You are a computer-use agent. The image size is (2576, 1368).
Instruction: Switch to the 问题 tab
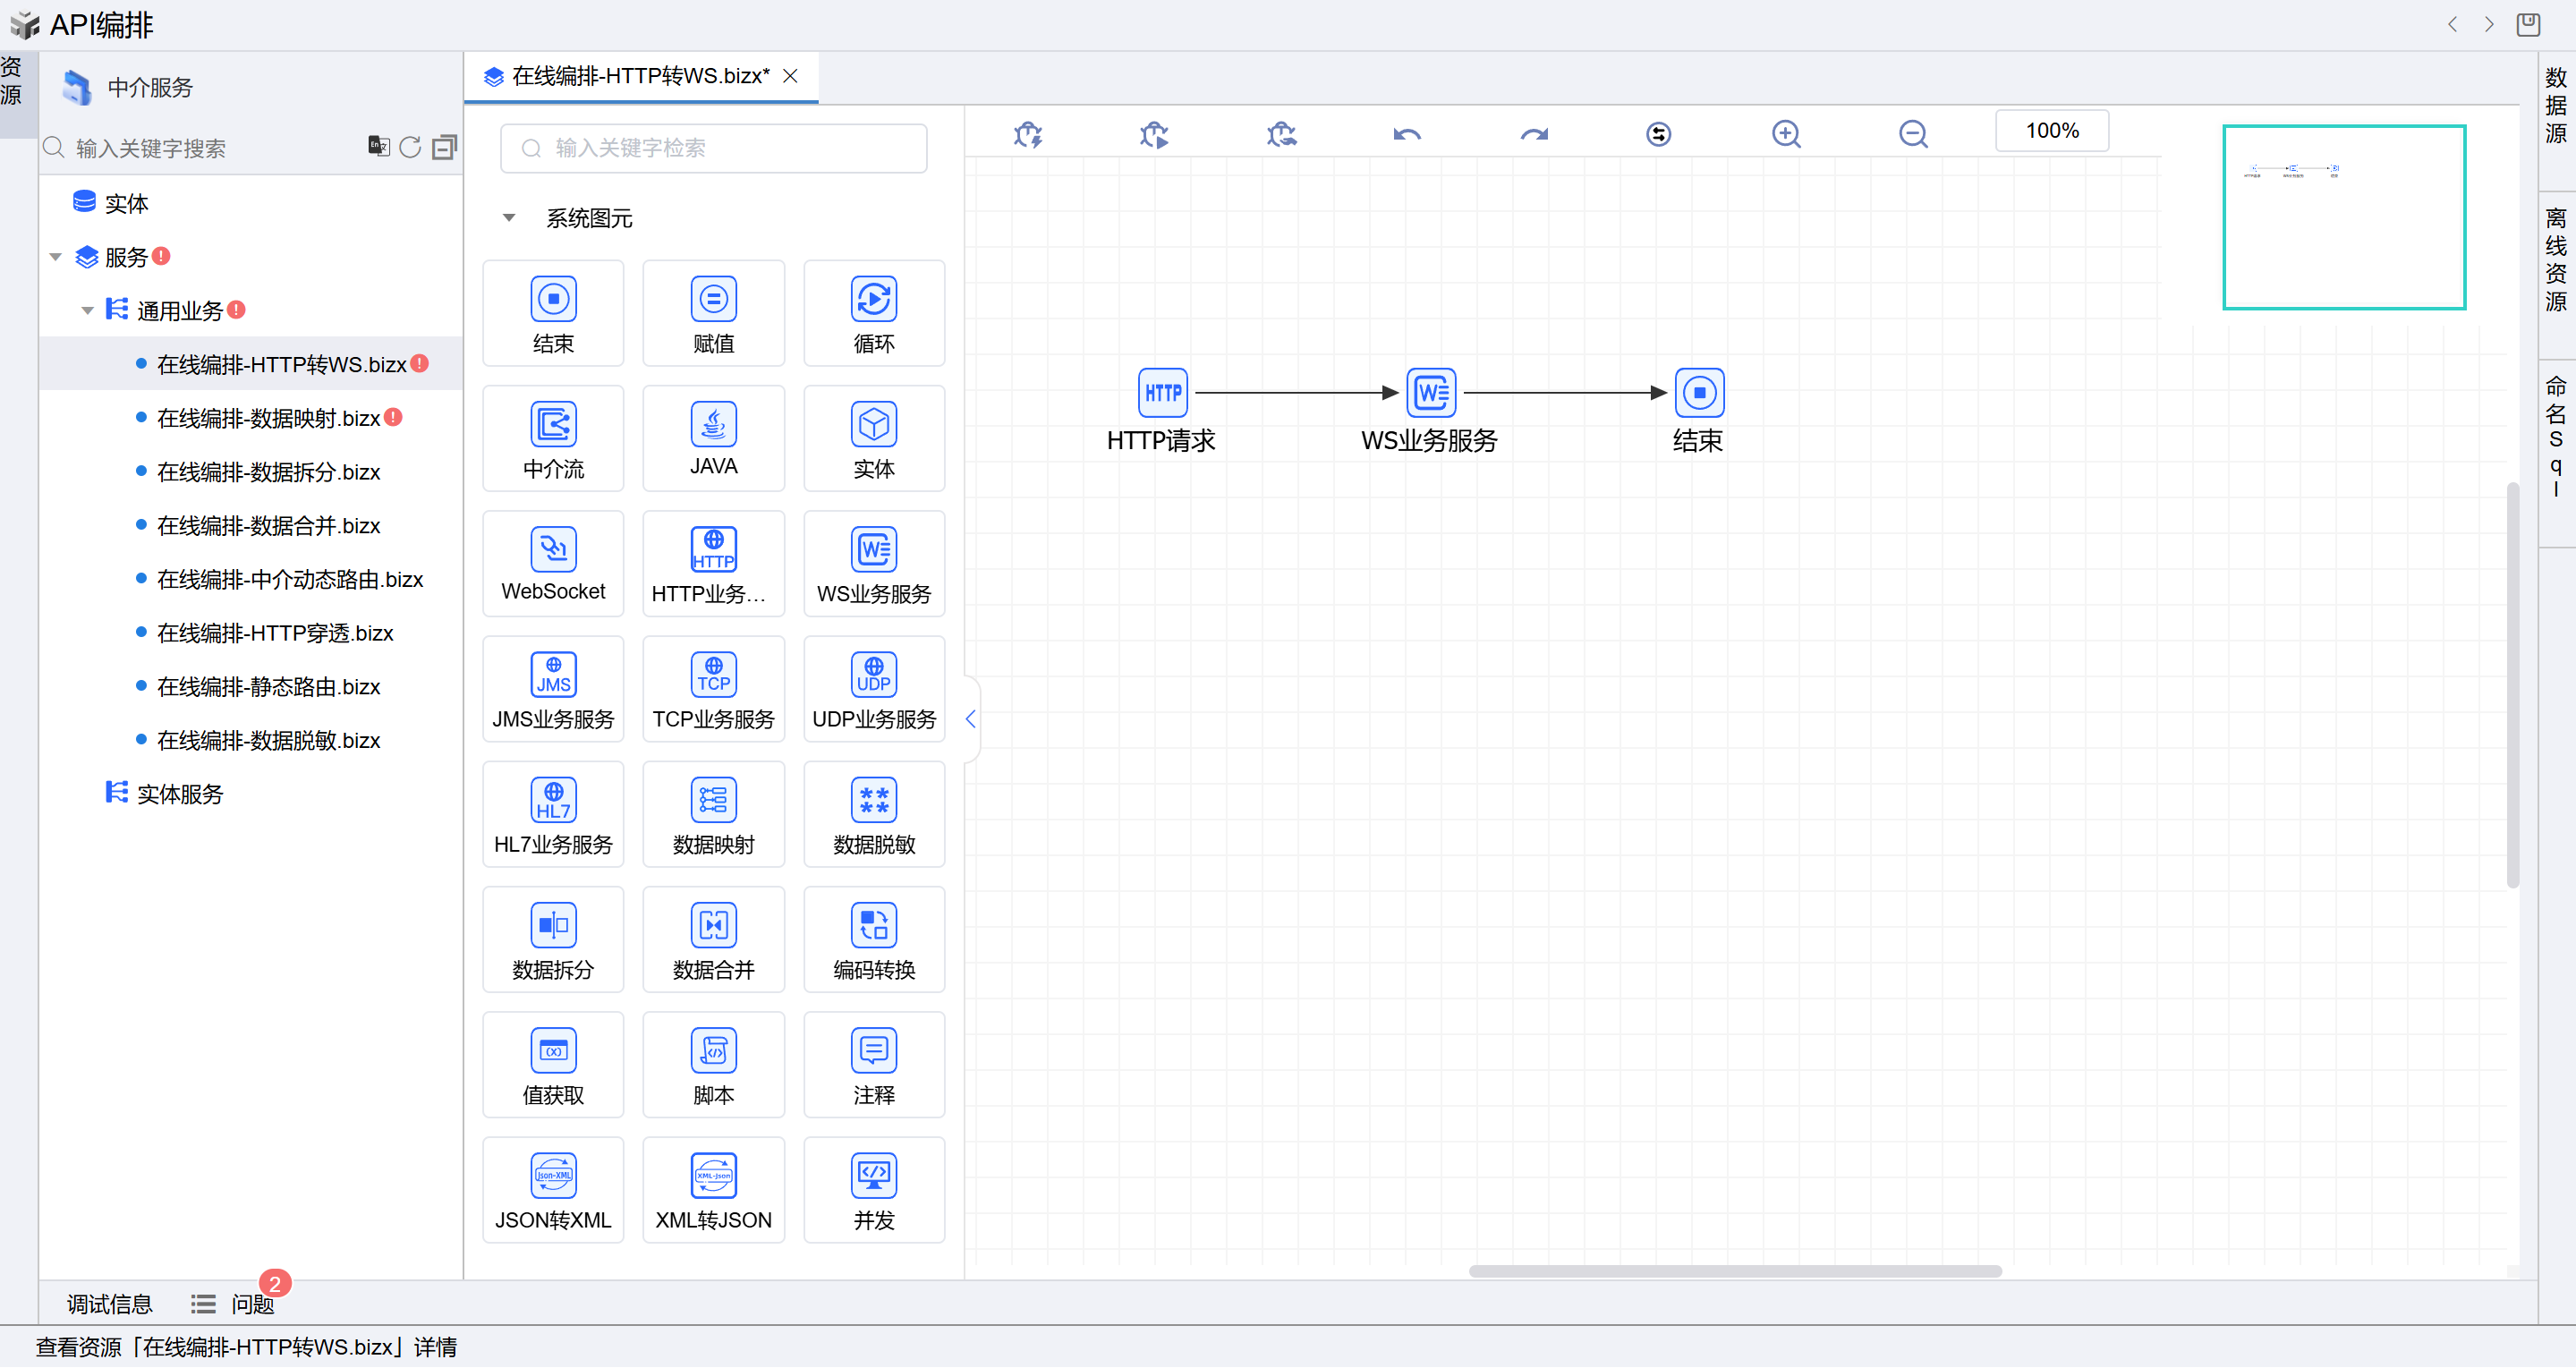252,1304
